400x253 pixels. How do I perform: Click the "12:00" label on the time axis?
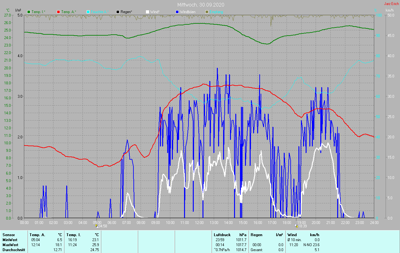click(199, 223)
